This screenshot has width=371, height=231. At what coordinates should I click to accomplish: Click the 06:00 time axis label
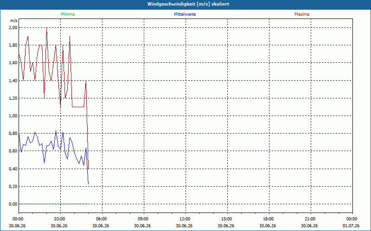click(x=101, y=219)
